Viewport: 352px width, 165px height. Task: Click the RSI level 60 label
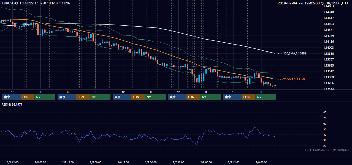pos(325,123)
